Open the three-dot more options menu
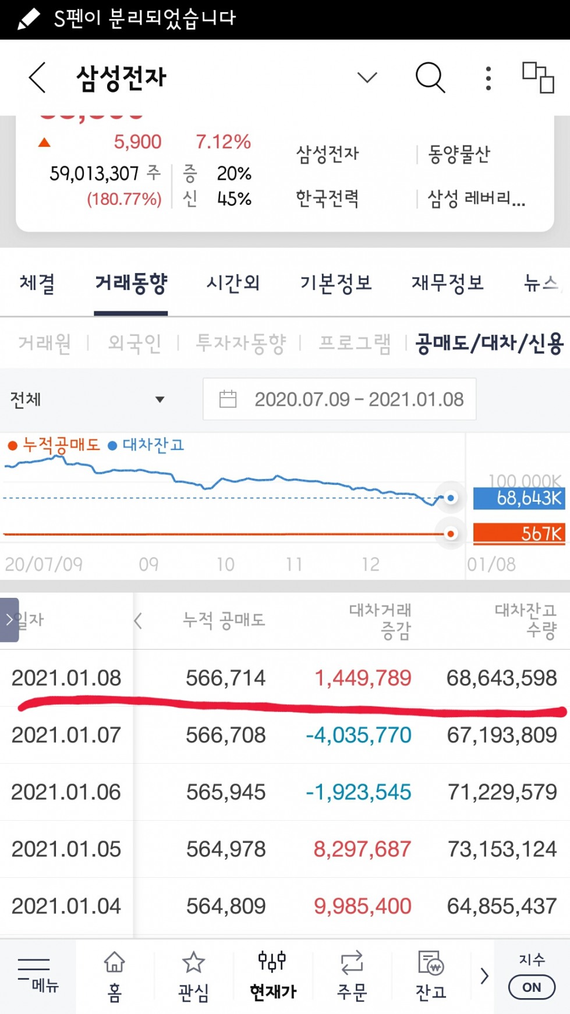This screenshot has height=1014, width=570. 488,78
